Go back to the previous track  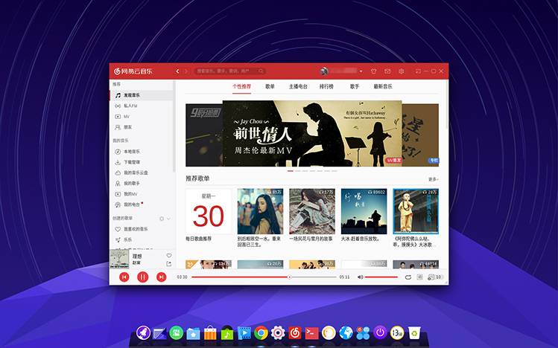coord(124,277)
